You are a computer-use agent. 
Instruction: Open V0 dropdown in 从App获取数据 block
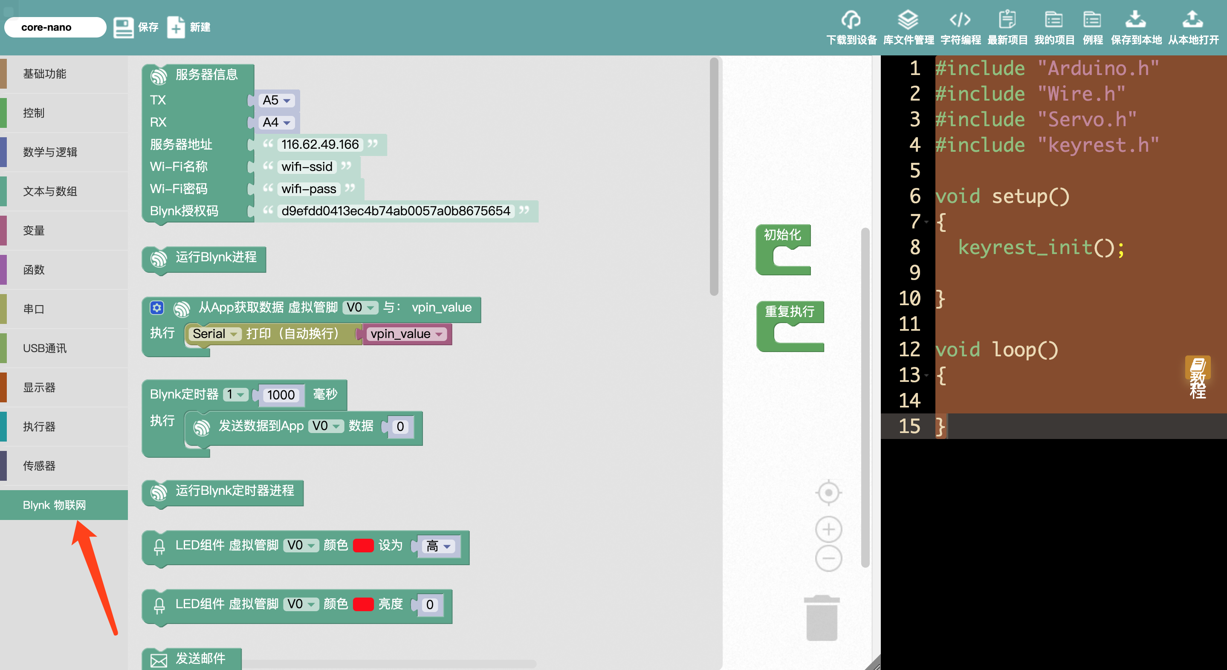pos(360,308)
